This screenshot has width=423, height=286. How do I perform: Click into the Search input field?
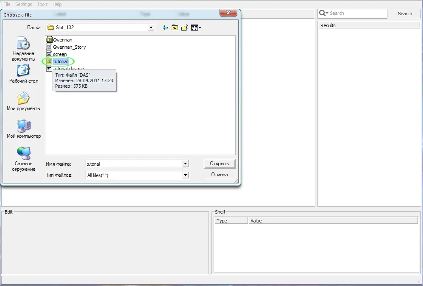coord(357,14)
